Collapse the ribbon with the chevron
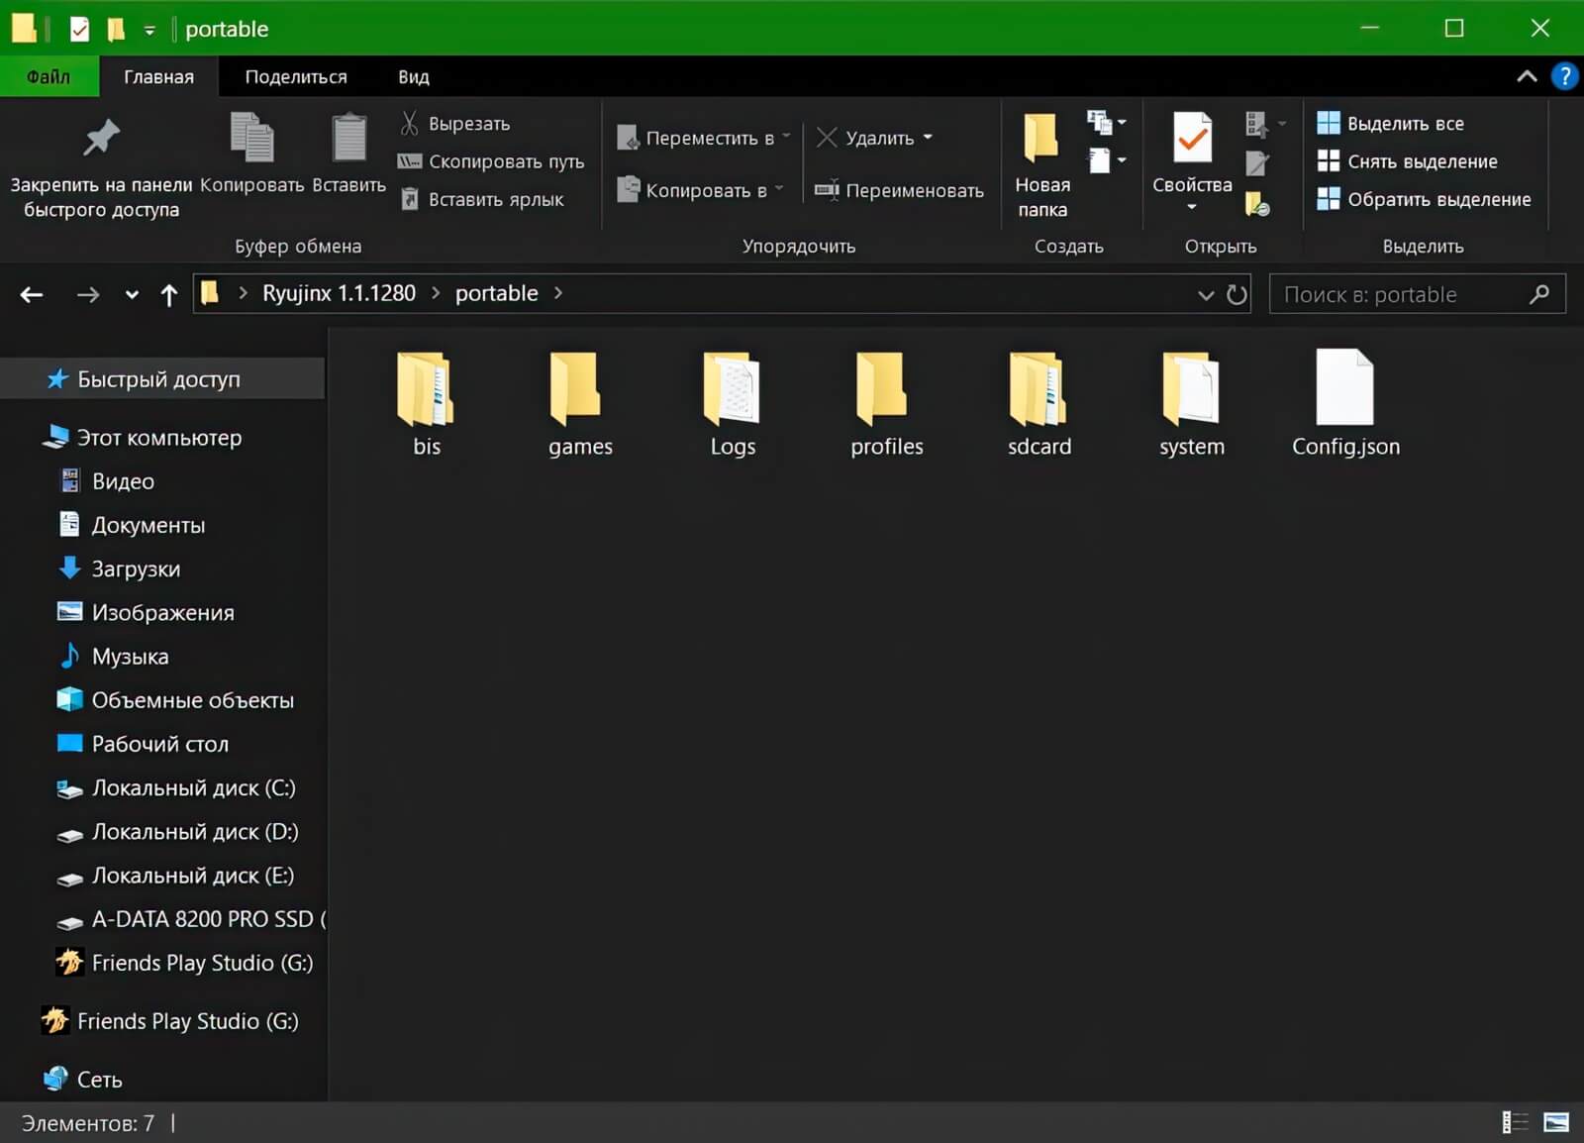Viewport: 1584px width, 1143px height. click(x=1527, y=76)
